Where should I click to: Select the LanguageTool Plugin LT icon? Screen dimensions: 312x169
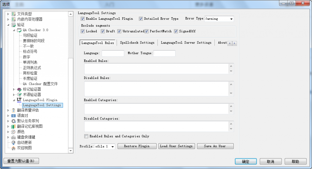tap(19, 100)
